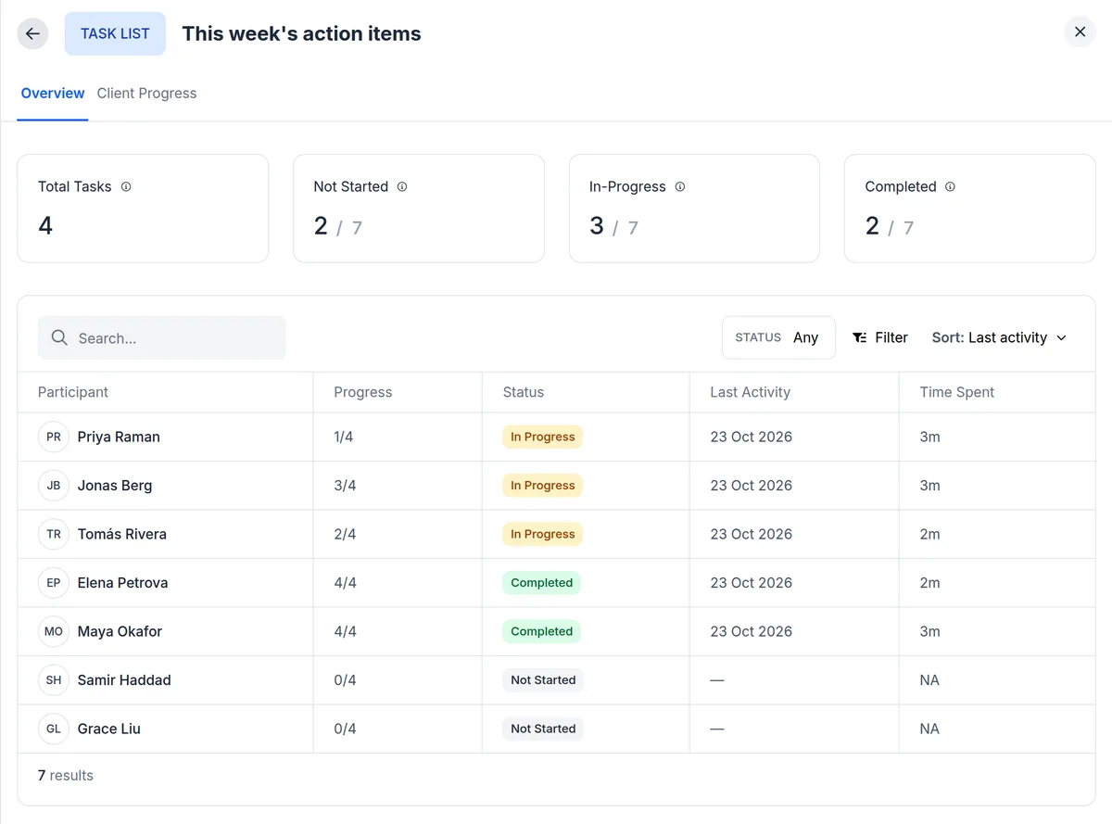Click the 7 results footer text
The height and width of the screenshot is (824, 1112).
click(66, 775)
